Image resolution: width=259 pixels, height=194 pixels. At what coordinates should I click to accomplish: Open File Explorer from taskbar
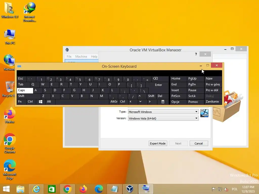pos(20,189)
